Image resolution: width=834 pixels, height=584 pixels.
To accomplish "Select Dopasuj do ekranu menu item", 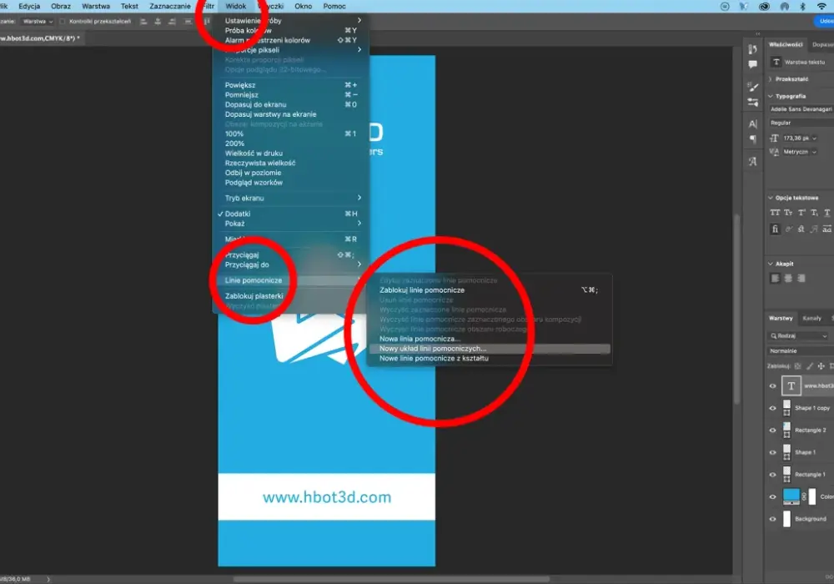I will pyautogui.click(x=290, y=105).
